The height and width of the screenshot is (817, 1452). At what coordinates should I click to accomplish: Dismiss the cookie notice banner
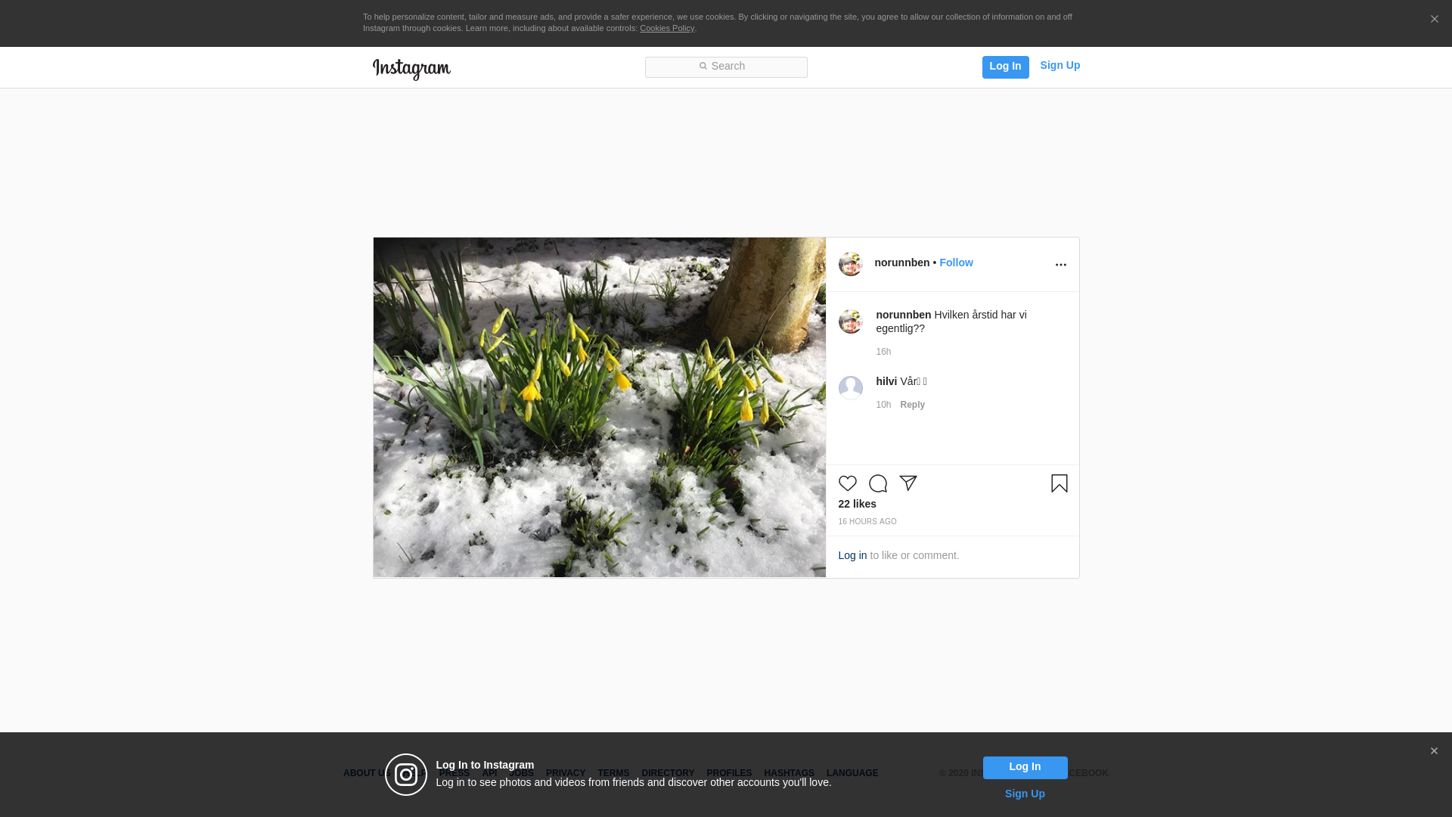[1434, 20]
